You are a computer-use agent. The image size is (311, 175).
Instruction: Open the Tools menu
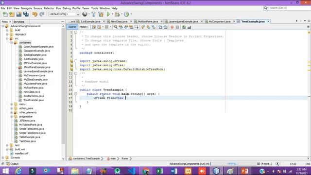pos(94,8)
